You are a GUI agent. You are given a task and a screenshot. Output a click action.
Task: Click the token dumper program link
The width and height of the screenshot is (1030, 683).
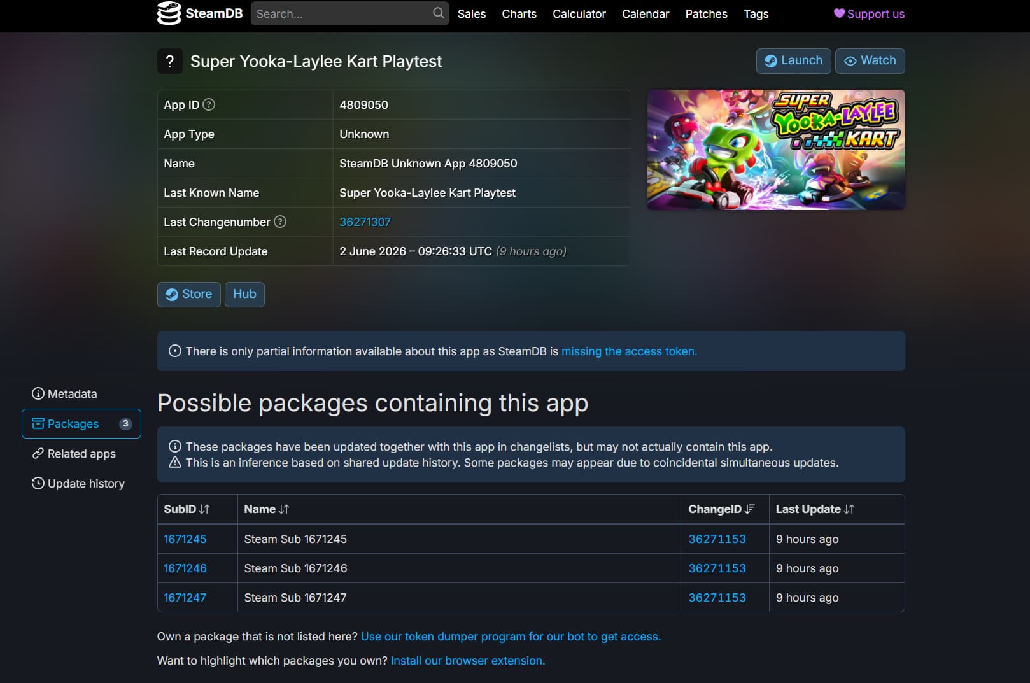511,637
